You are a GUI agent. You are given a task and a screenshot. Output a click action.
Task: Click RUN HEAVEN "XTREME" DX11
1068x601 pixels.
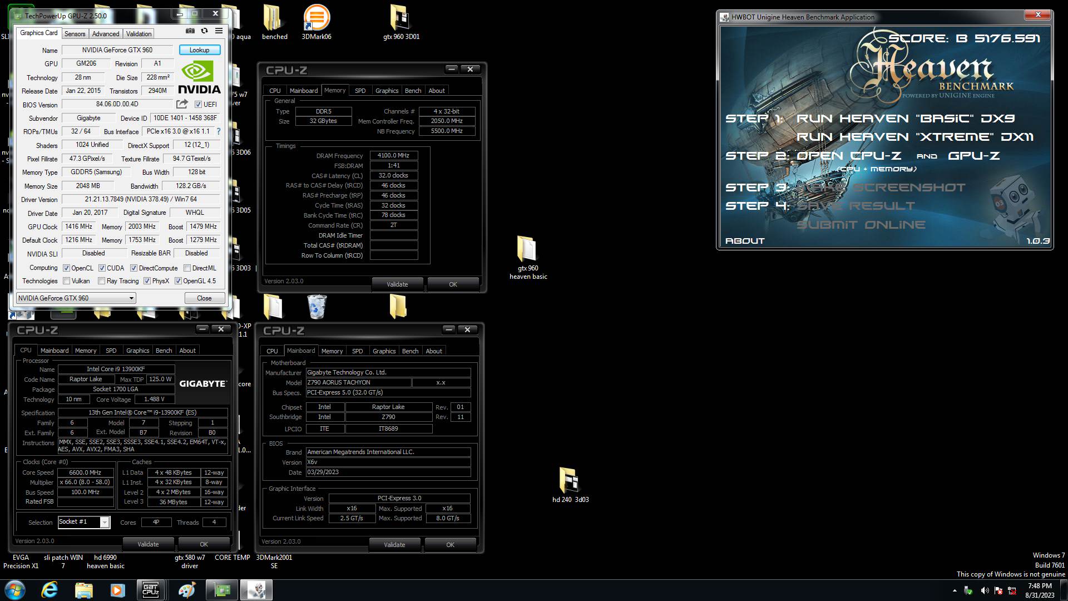coord(915,137)
